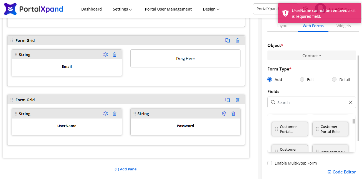Select the Add form type radio
The height and width of the screenshot is (179, 362).
coord(270,80)
